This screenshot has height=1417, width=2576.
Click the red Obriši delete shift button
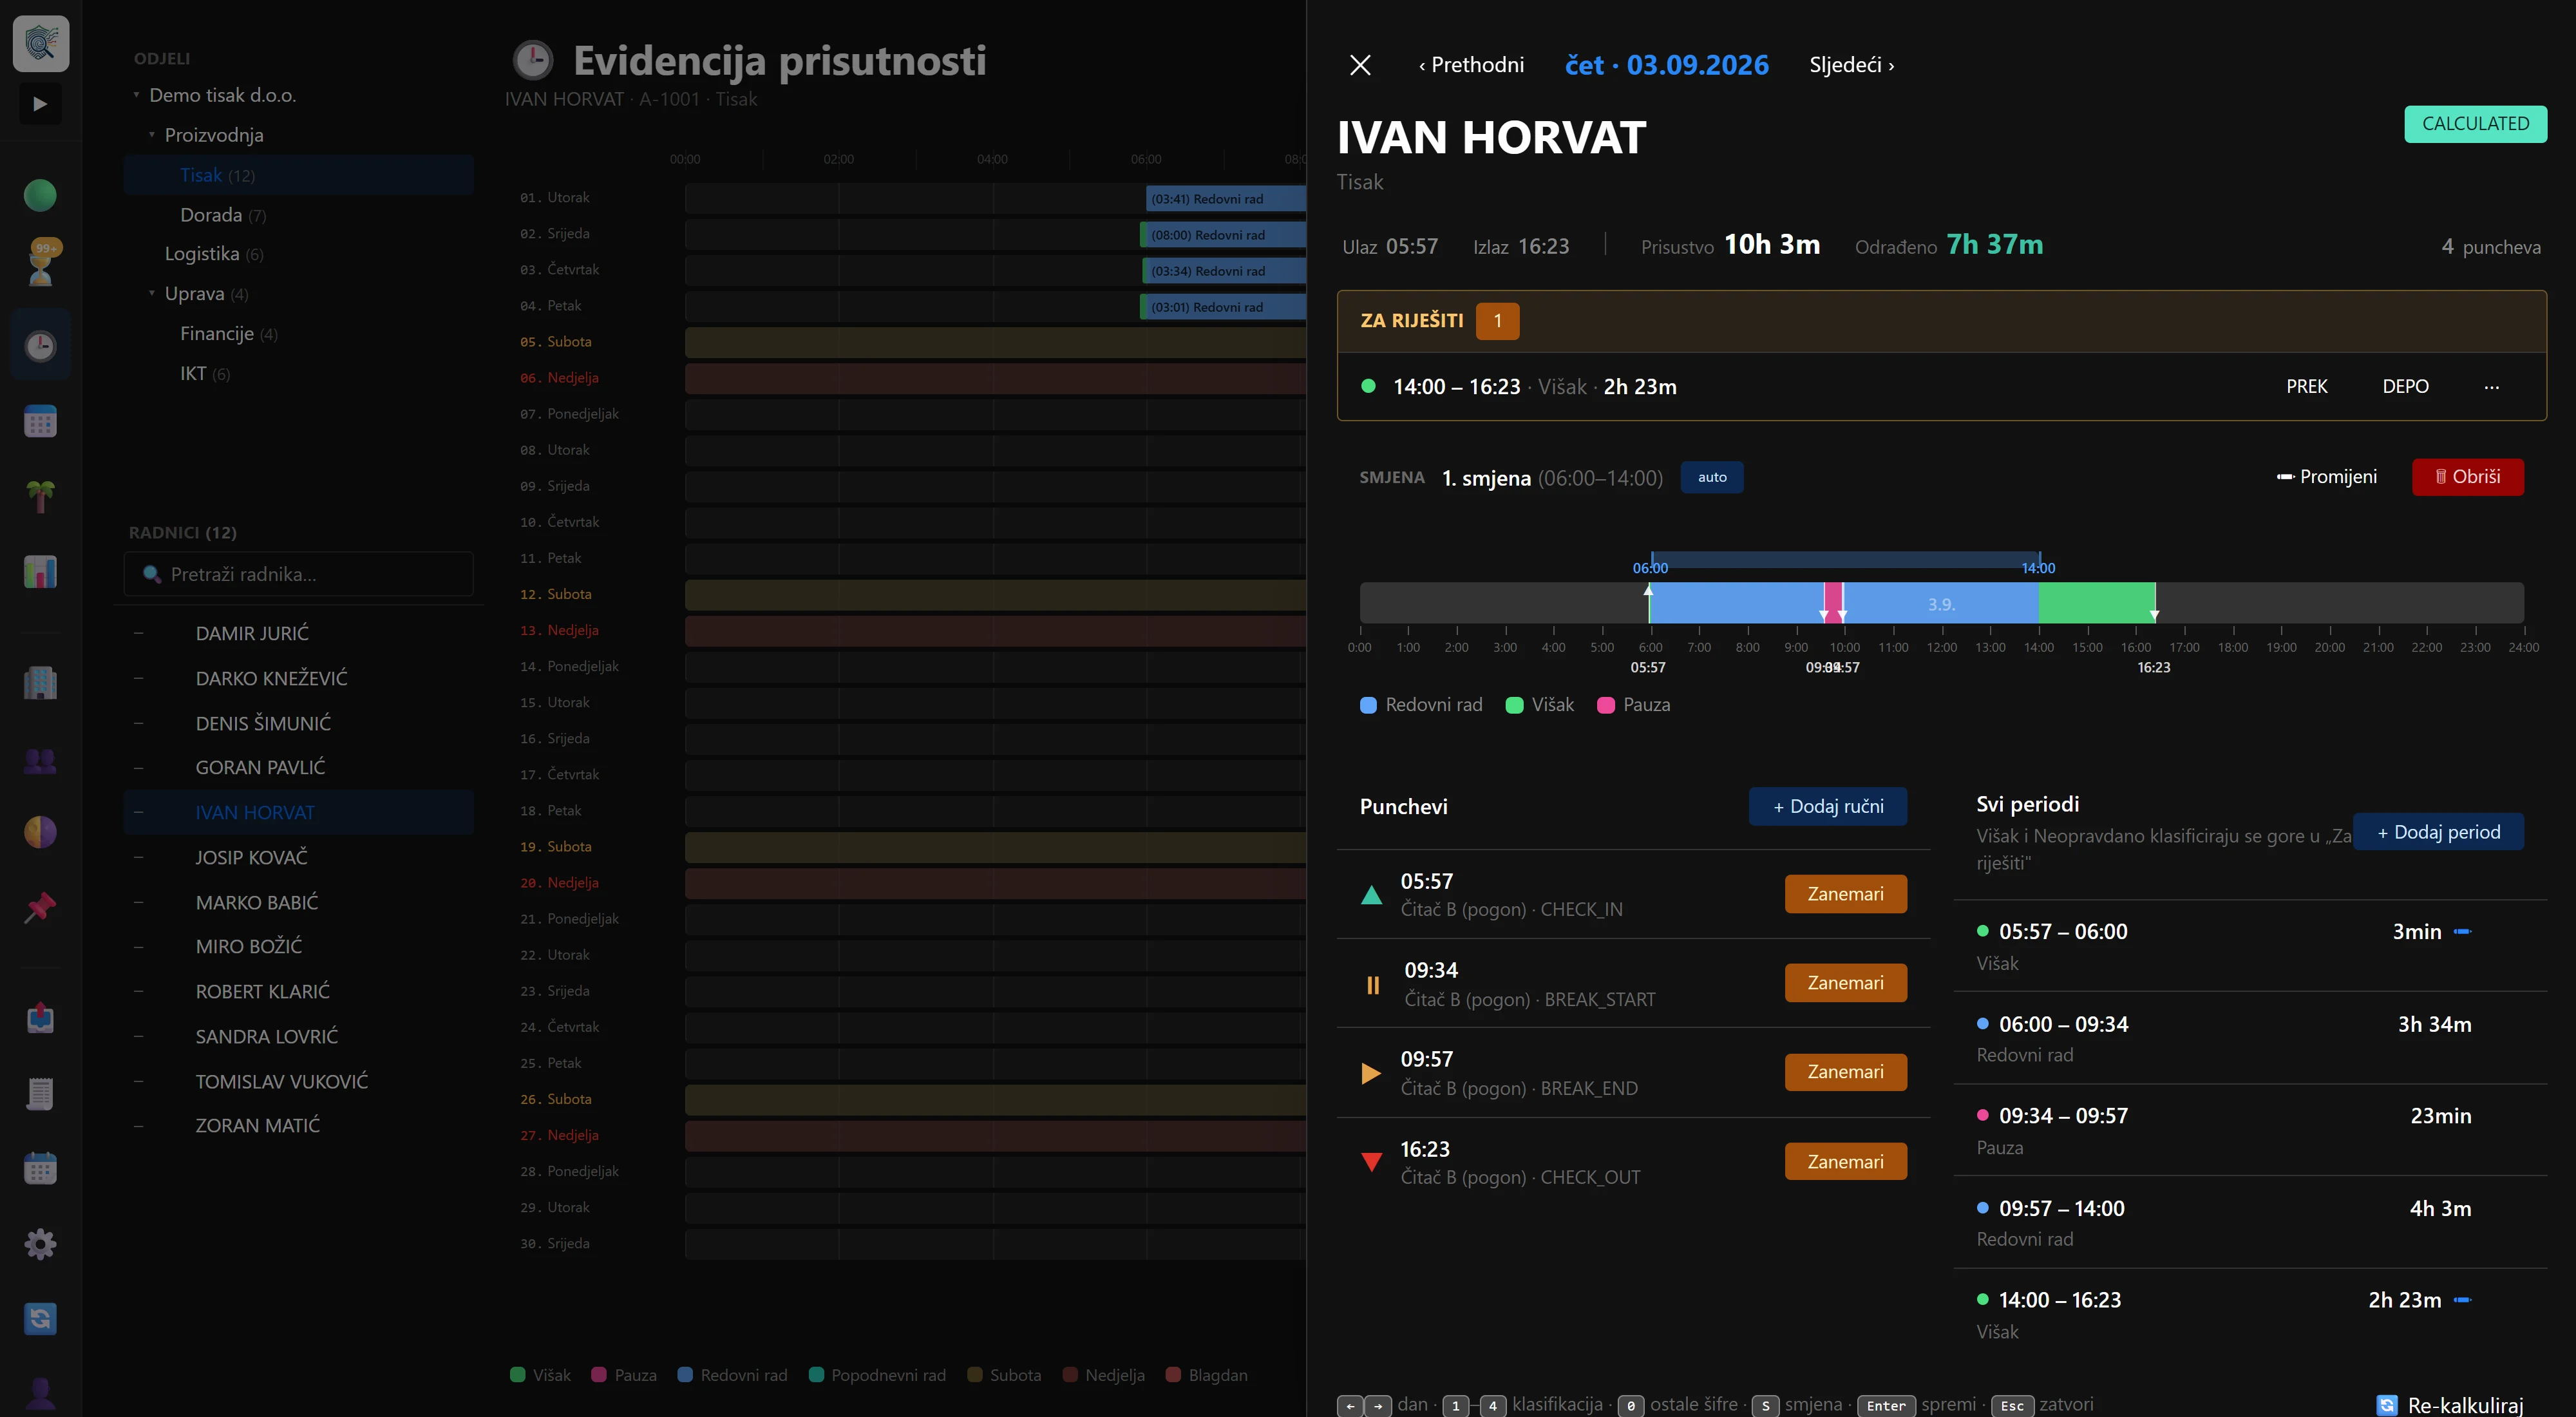pos(2467,477)
